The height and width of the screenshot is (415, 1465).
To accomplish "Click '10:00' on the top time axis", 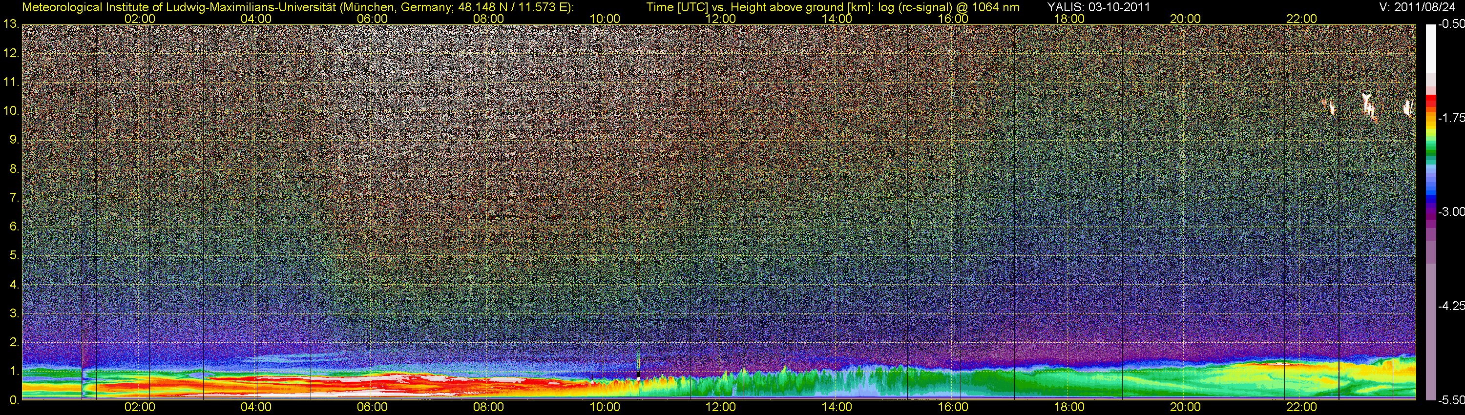I will (x=605, y=19).
